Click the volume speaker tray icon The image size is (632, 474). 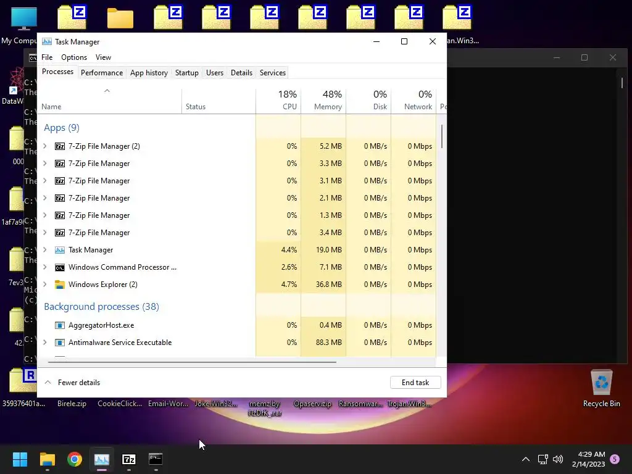pyautogui.click(x=558, y=459)
